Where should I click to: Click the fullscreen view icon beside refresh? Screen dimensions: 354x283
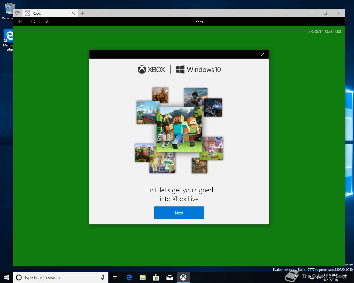pyautogui.click(x=46, y=22)
